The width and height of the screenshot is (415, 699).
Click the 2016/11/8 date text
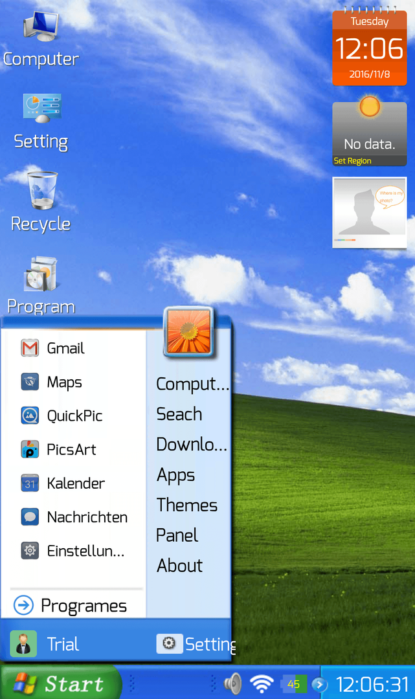pos(370,74)
